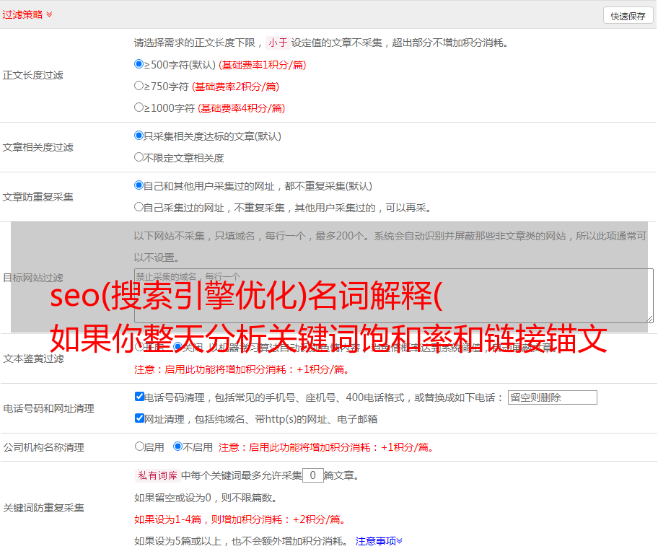Select 自己采集过的网址，不重复采集 option
This screenshot has height=554, width=658.
[139, 207]
